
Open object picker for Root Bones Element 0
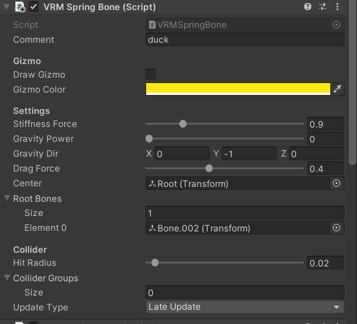[337, 228]
